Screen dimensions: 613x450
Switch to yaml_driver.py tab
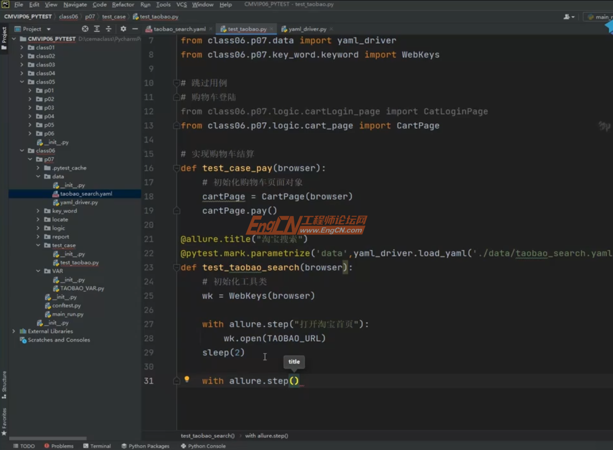pos(307,29)
